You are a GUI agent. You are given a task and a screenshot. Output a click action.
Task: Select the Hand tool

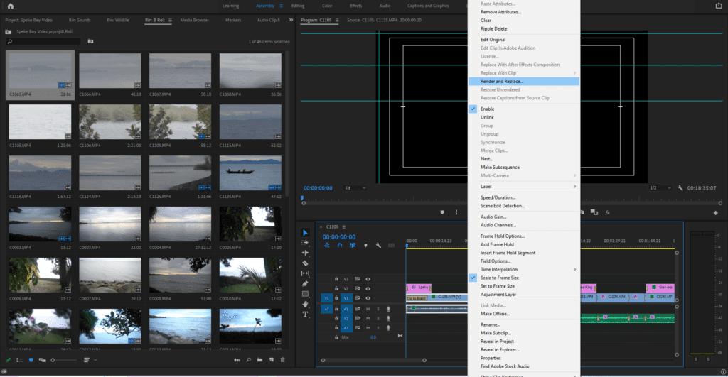pyautogui.click(x=305, y=304)
